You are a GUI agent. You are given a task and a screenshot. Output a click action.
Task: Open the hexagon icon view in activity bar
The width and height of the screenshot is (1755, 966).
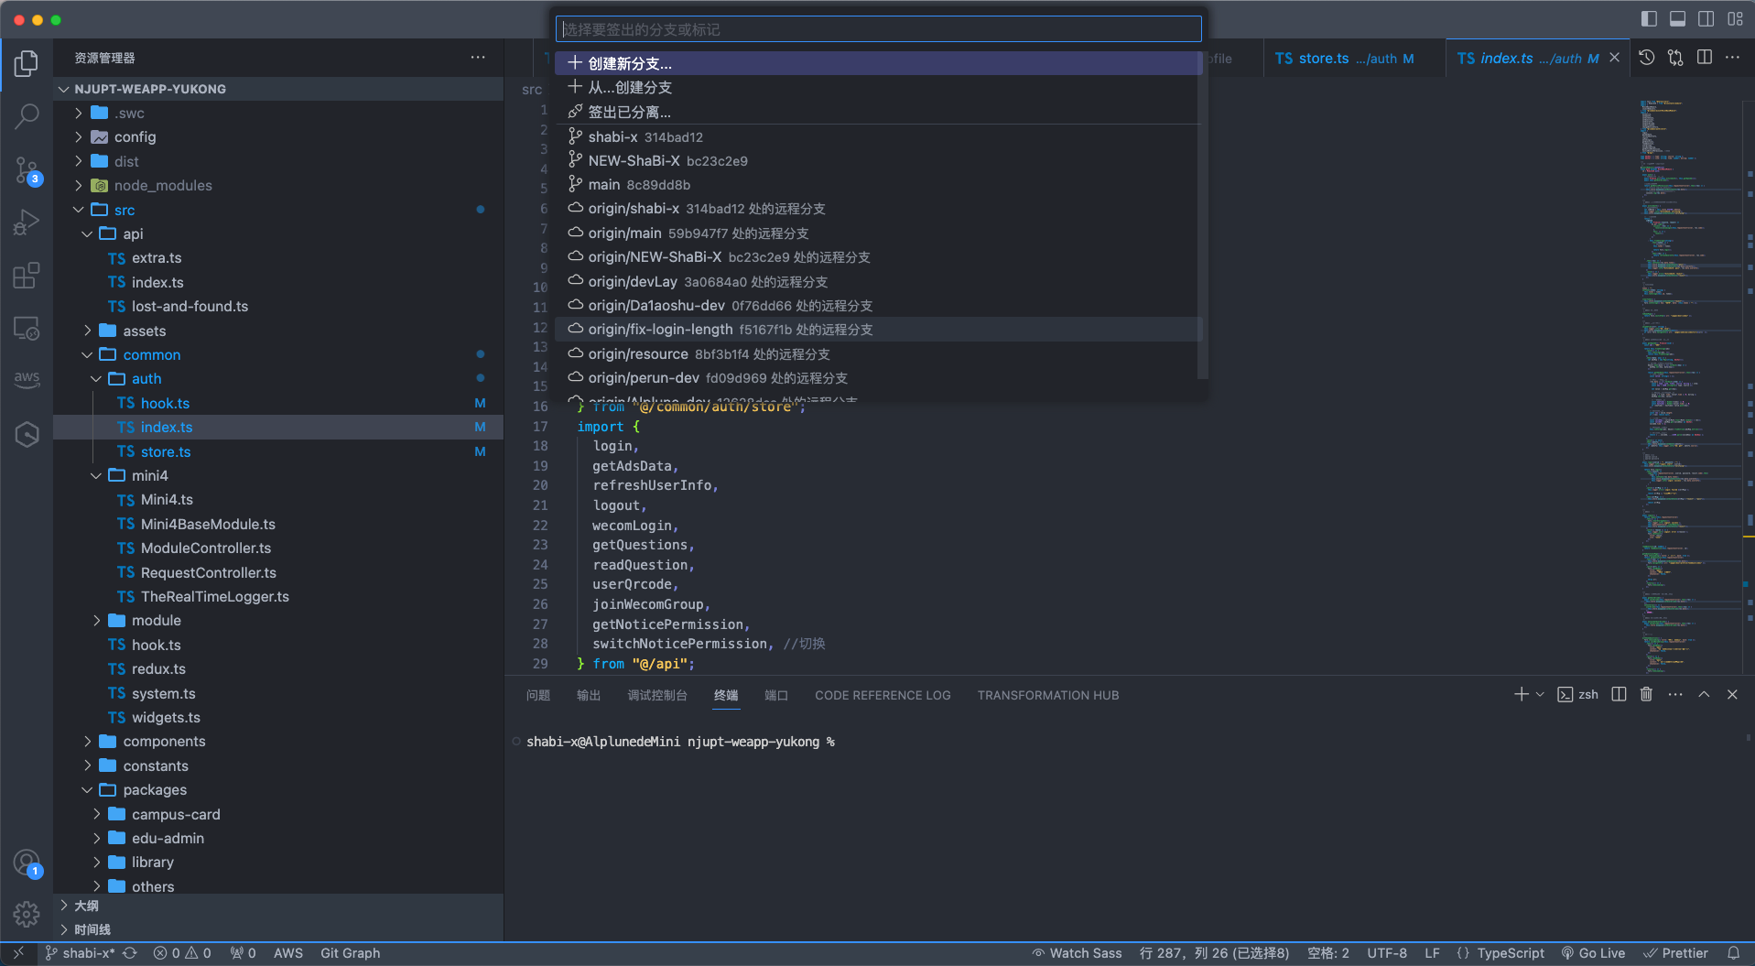click(27, 434)
